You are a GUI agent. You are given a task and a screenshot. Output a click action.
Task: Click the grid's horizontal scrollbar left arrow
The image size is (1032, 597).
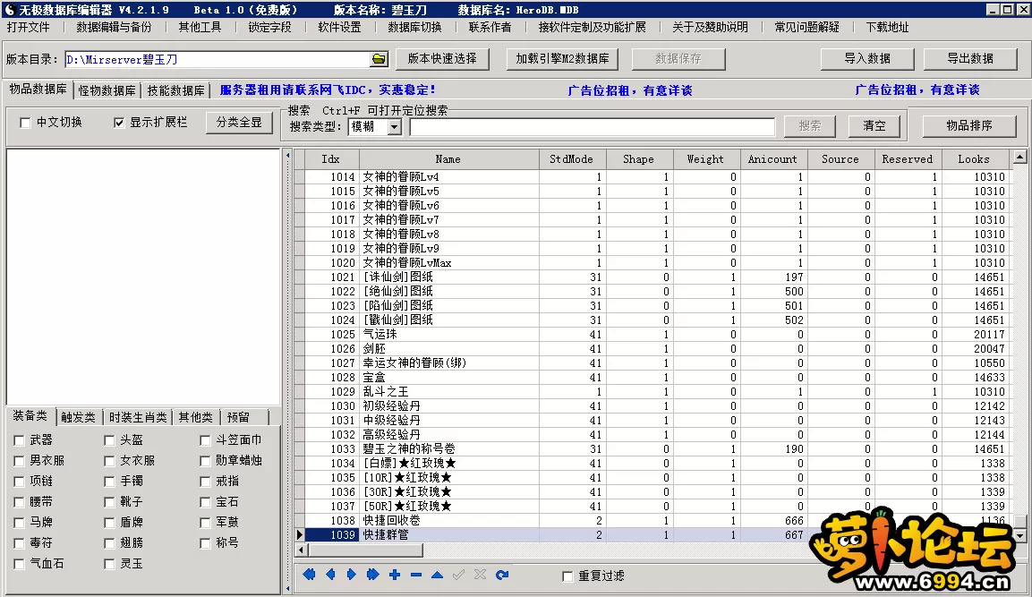pos(302,550)
